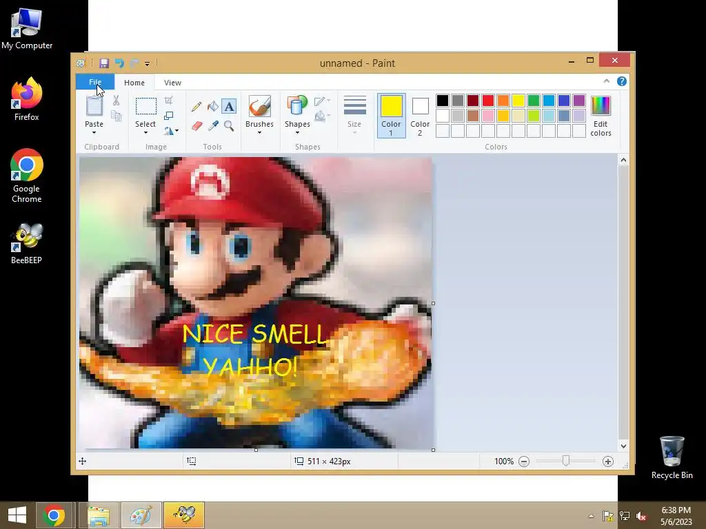The image size is (706, 529).
Task: Click the Paste clipboard icon
Action: pos(94,107)
